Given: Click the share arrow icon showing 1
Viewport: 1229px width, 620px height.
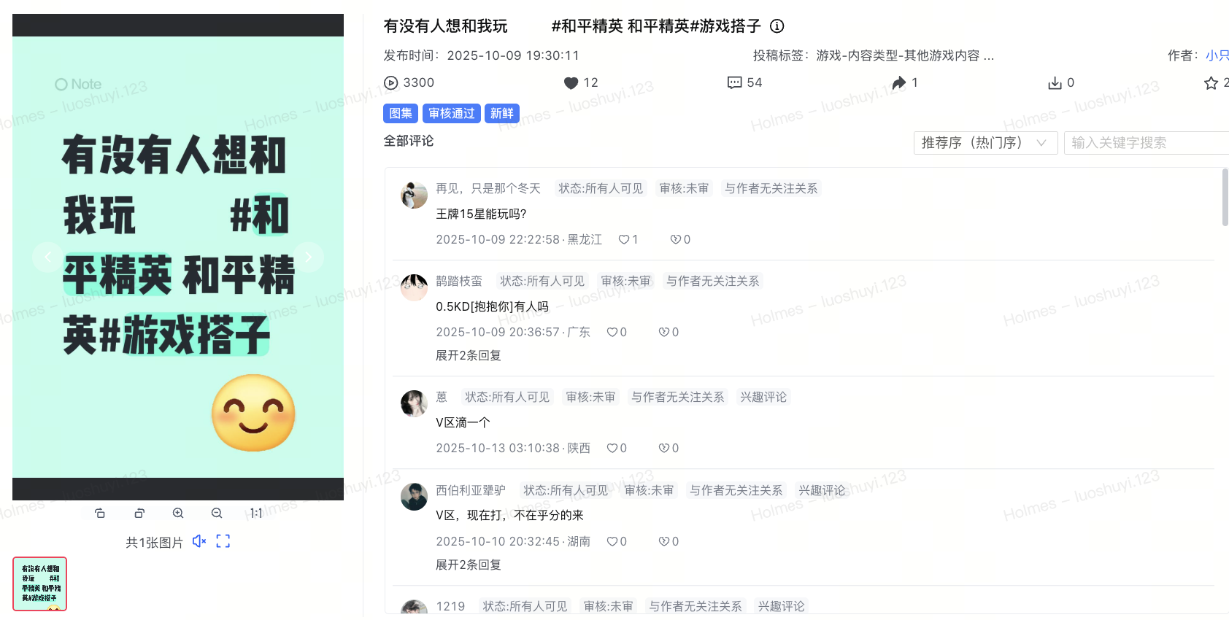Looking at the screenshot, I should 899,83.
